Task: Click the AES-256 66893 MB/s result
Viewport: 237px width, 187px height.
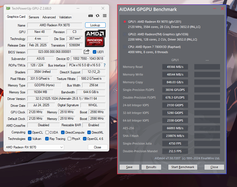Action: 175,128
